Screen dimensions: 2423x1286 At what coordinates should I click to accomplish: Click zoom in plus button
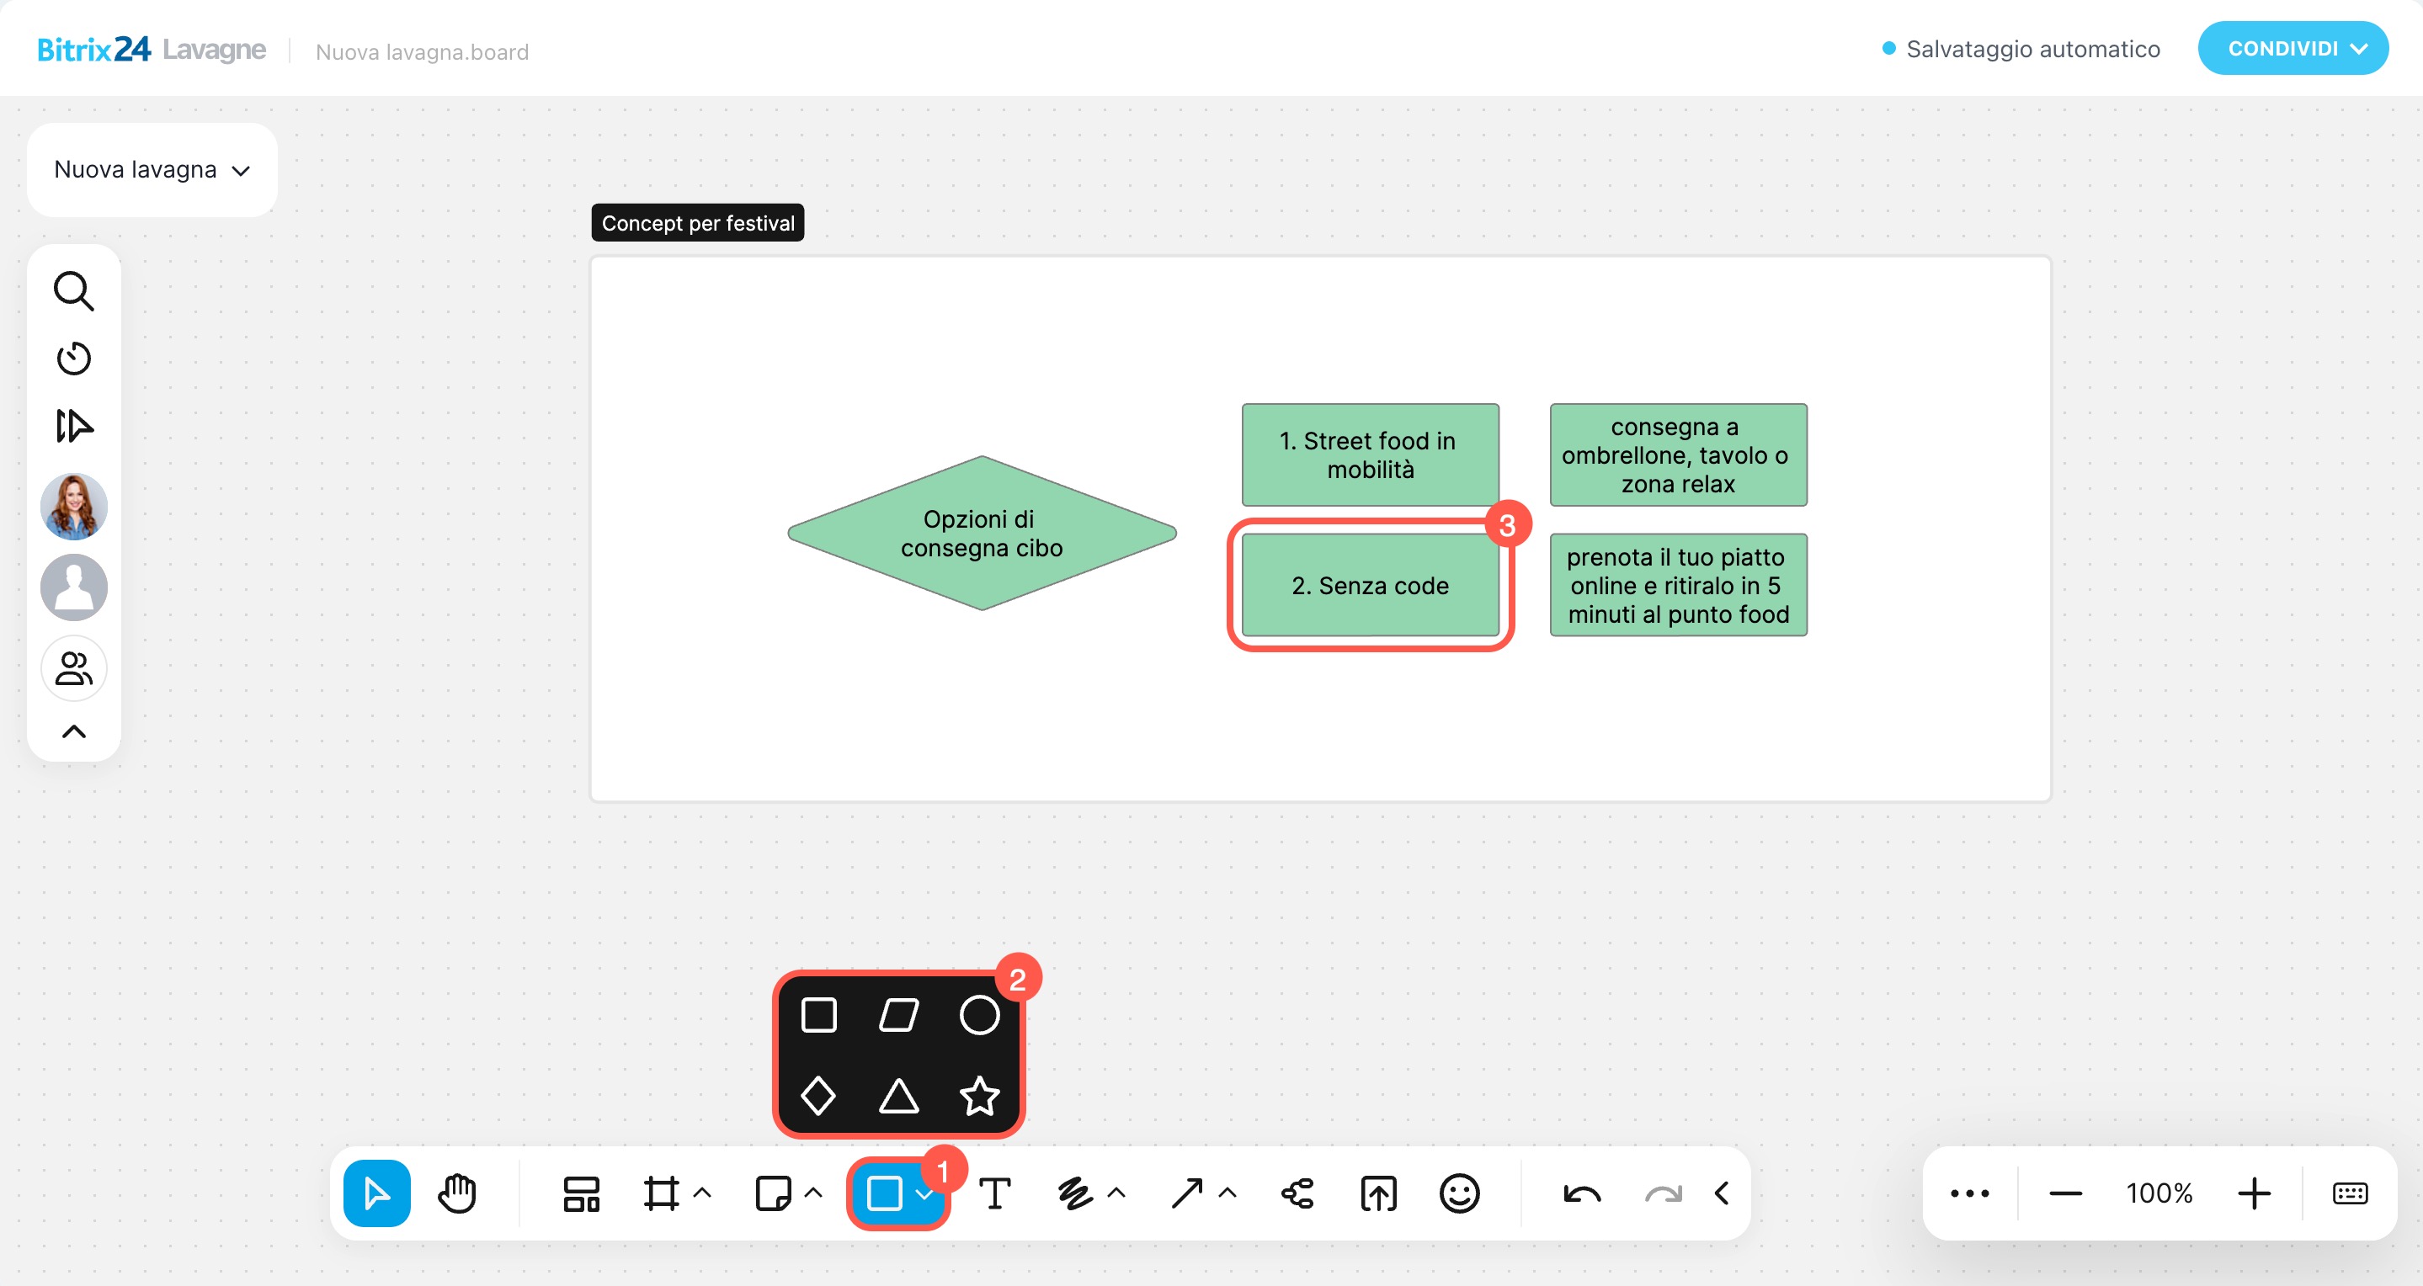pyautogui.click(x=2254, y=1193)
